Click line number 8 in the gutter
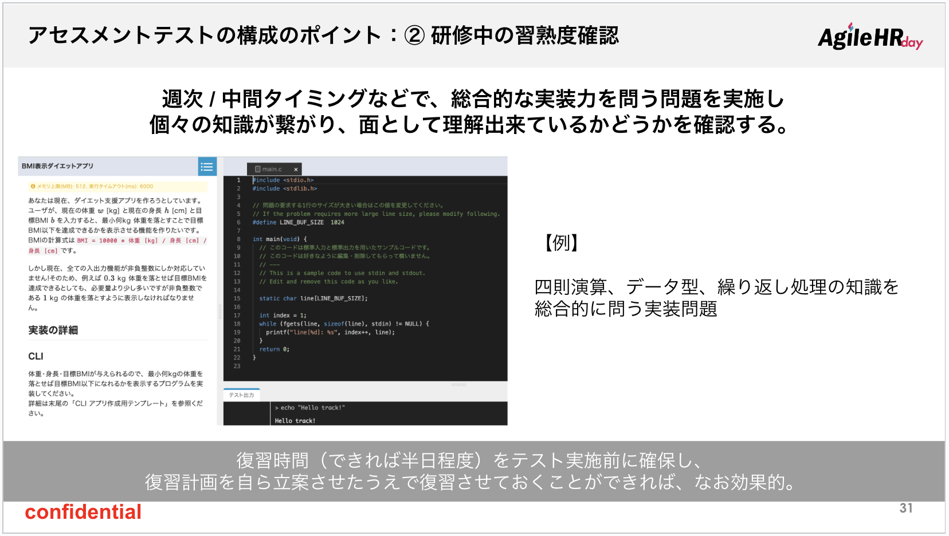Viewport: 949px width, 536px height. click(238, 239)
